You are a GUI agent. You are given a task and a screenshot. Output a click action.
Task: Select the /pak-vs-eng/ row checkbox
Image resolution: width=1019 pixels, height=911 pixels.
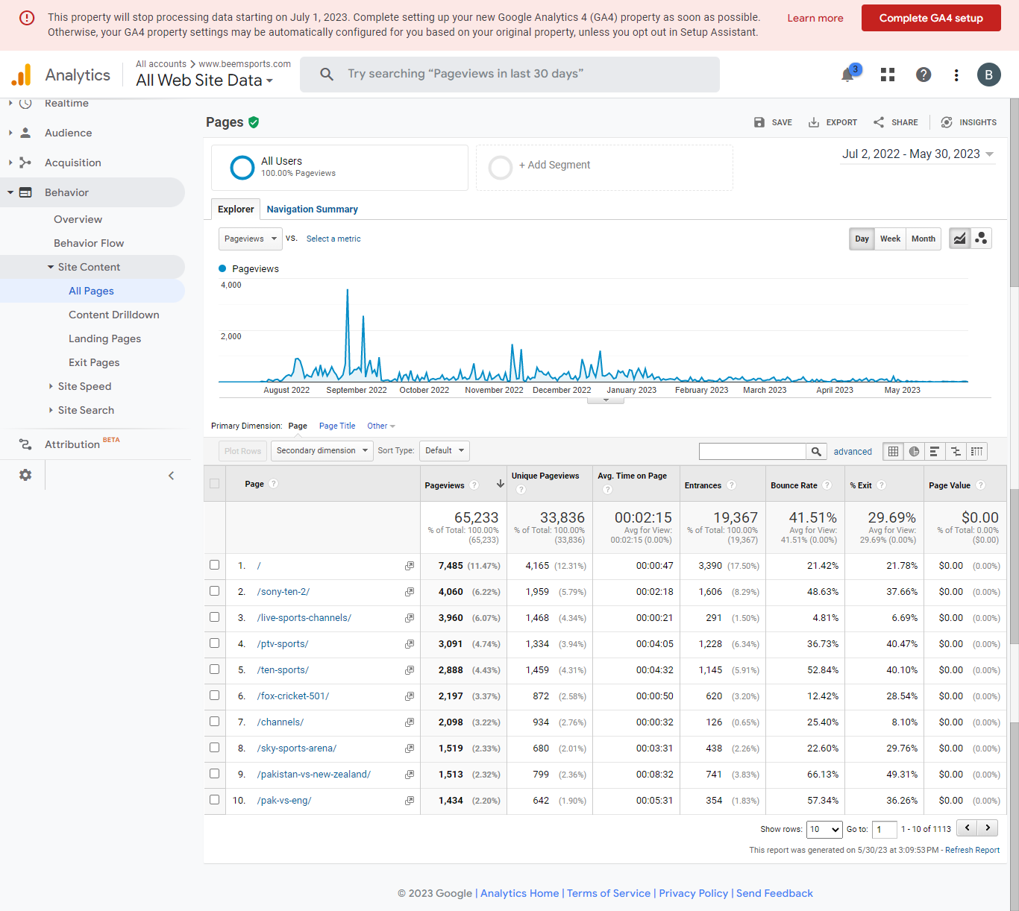215,800
